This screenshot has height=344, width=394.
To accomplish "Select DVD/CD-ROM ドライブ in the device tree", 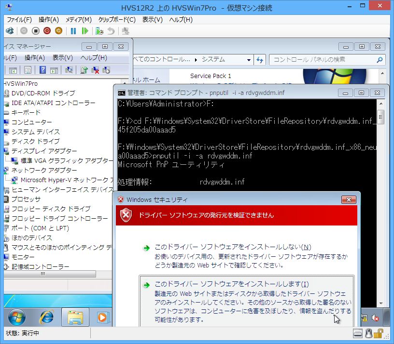I will point(43,93).
